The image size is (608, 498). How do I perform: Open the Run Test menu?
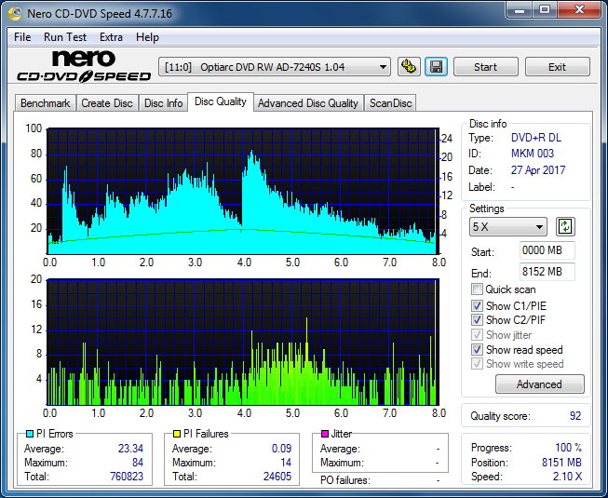[65, 37]
